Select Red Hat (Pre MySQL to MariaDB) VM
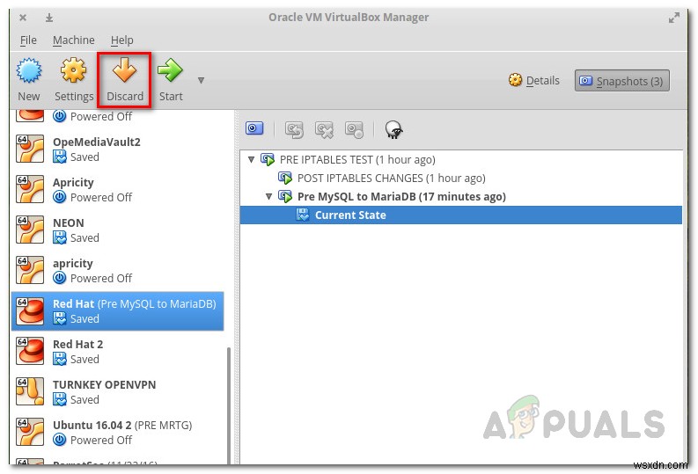This screenshot has width=698, height=474. [118, 311]
